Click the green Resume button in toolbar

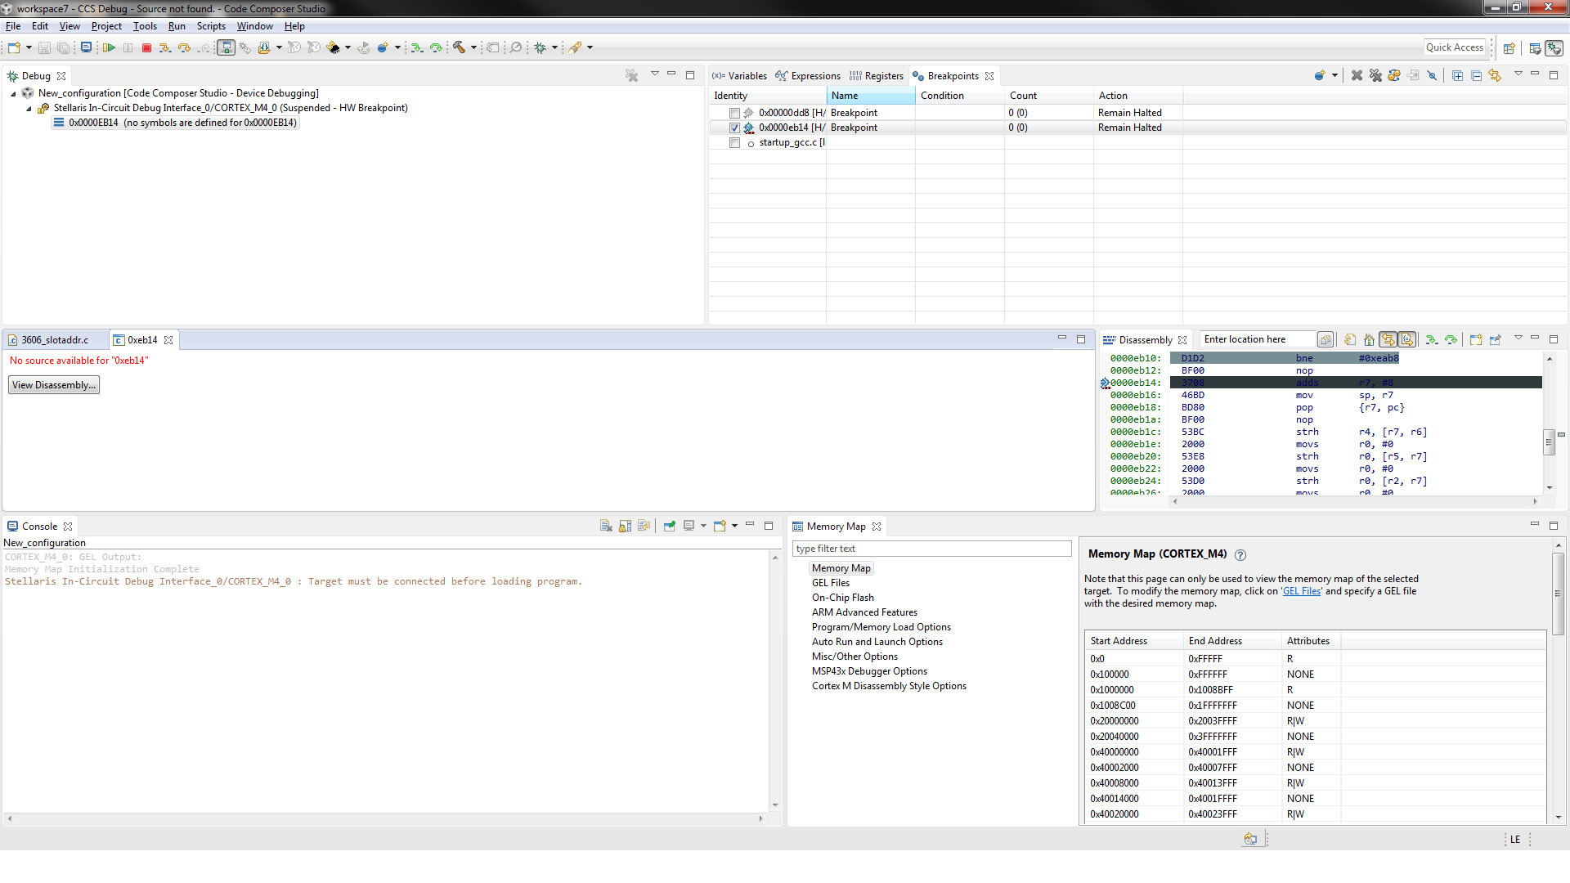109,48
